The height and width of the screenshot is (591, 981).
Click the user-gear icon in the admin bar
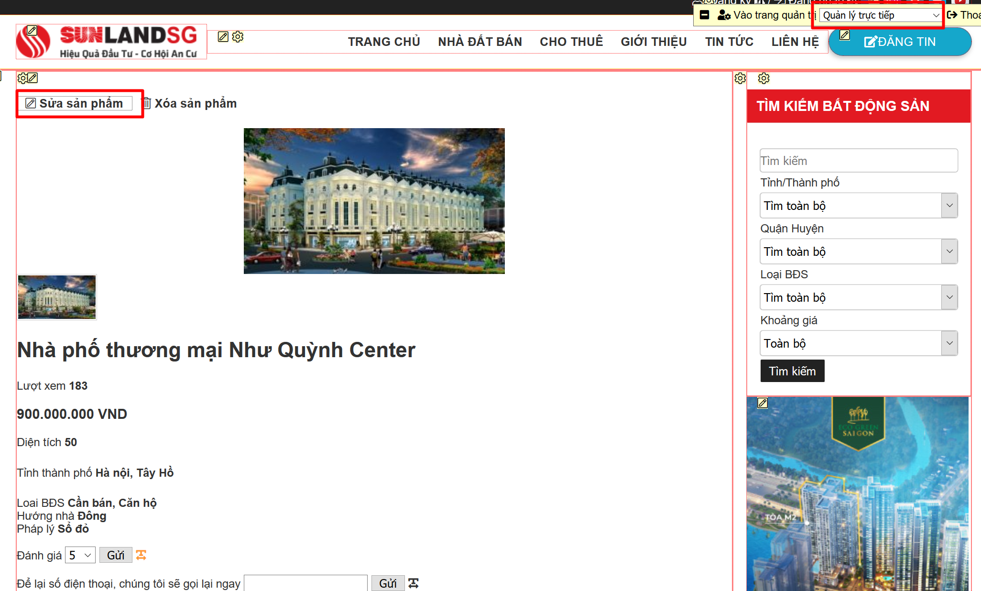[724, 15]
